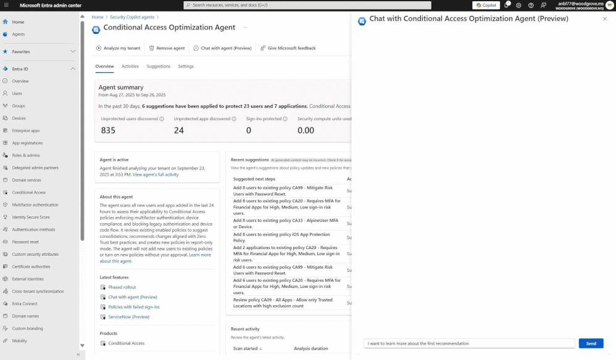616x360 pixels.
Task: Click Home breadcrumb link
Action: (x=98, y=17)
